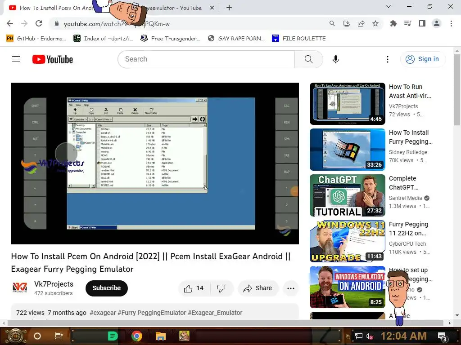461x345 pixels.
Task: Click the horizontal scrollbar right arrow
Action: (x=450, y=323)
